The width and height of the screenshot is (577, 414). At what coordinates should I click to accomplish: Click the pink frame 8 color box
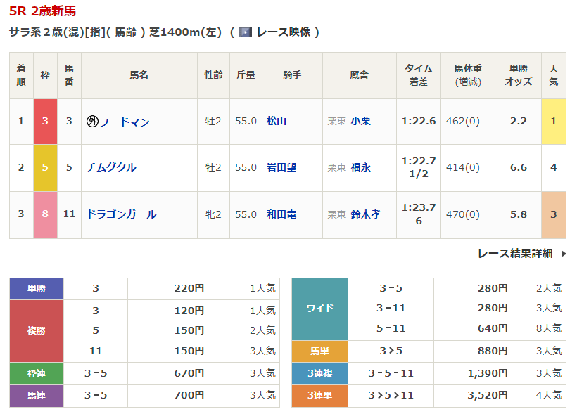[x=45, y=214]
